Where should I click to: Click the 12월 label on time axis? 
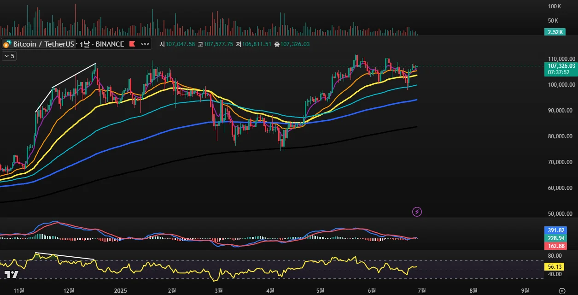(69, 291)
